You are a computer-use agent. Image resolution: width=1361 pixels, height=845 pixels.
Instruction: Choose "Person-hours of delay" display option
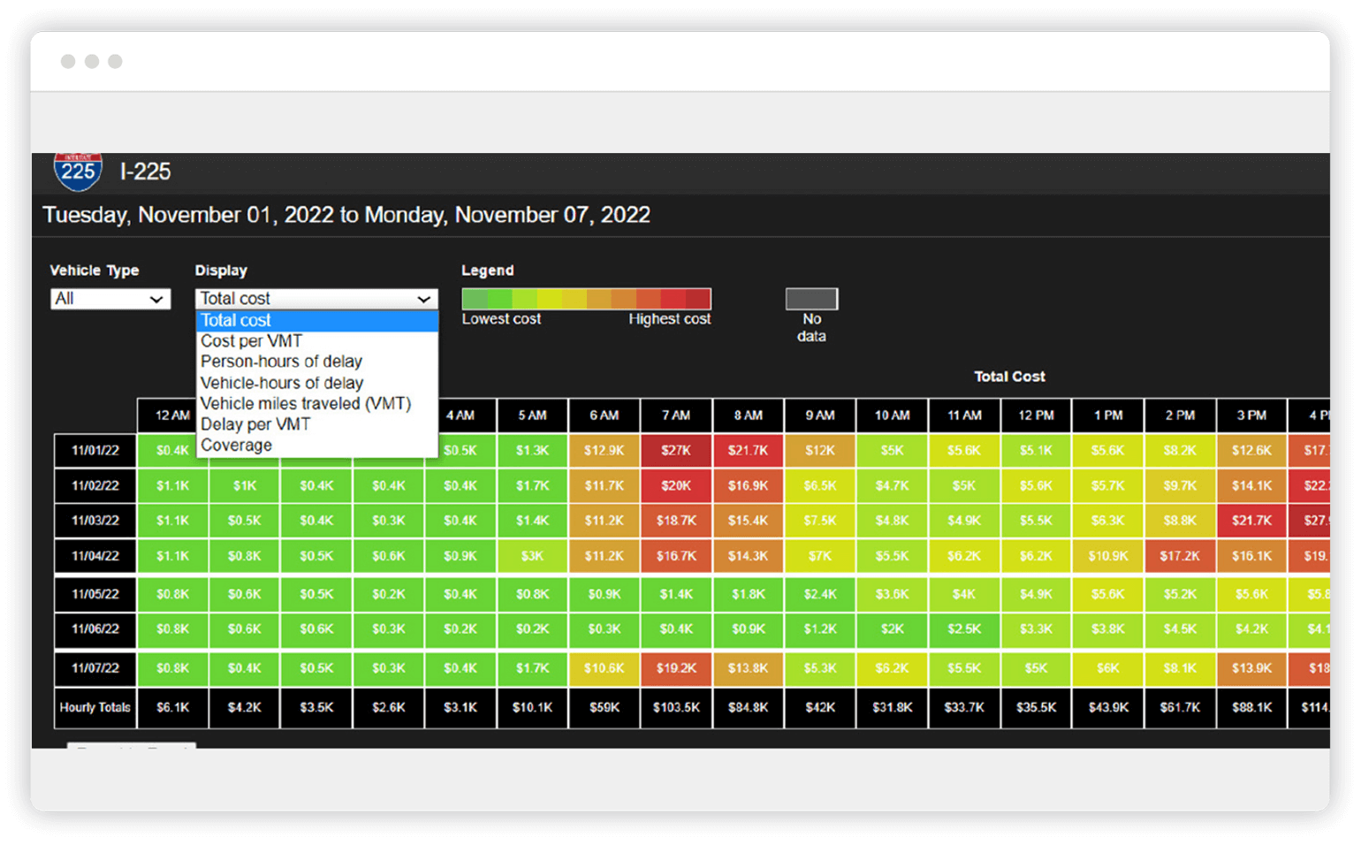(x=280, y=362)
